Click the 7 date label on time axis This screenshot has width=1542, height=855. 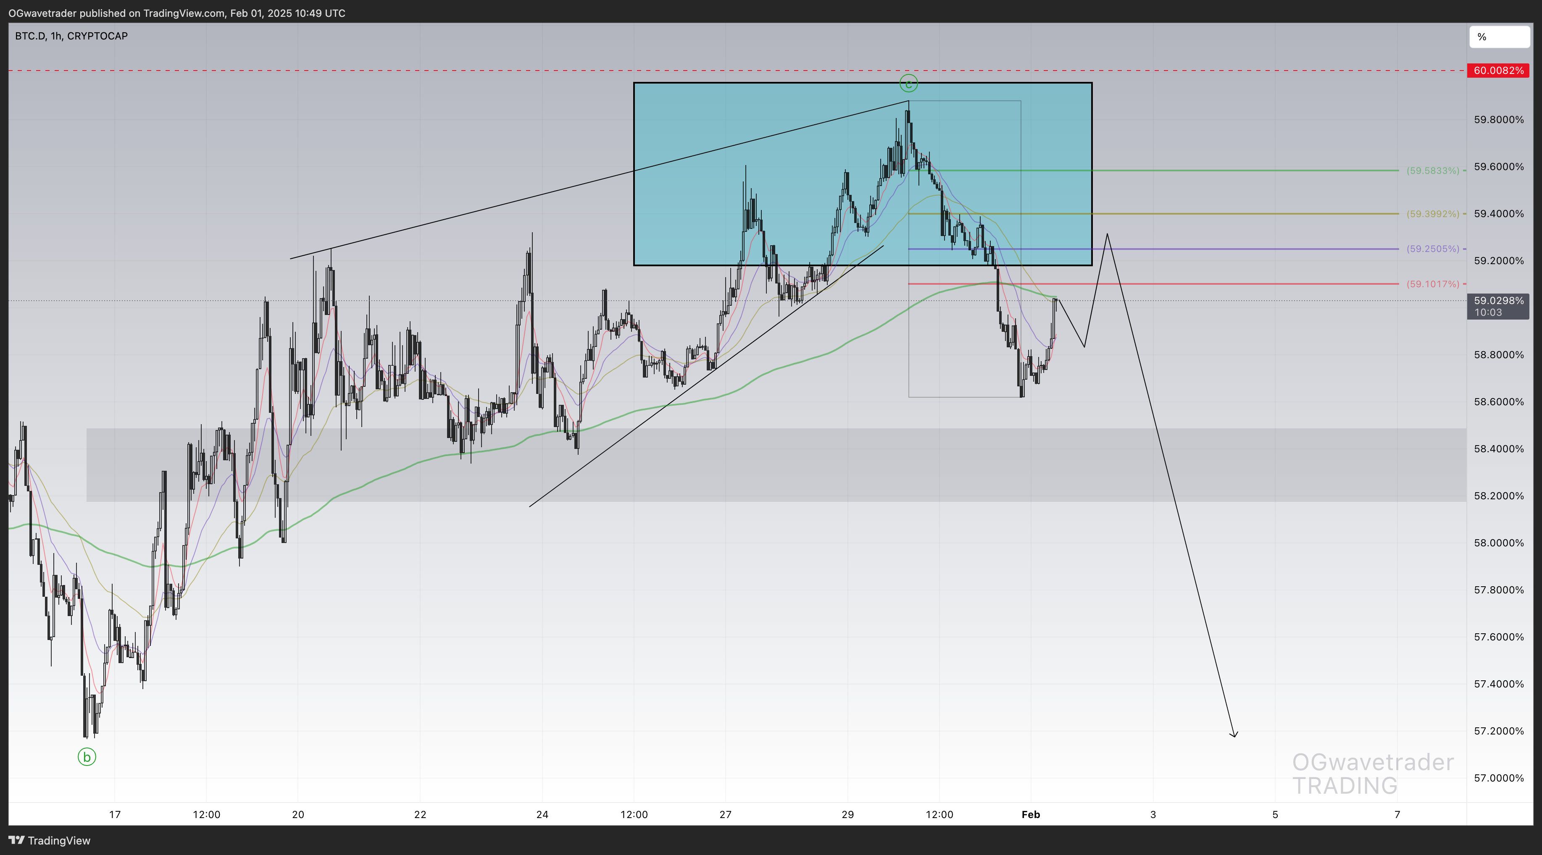click(x=1397, y=814)
